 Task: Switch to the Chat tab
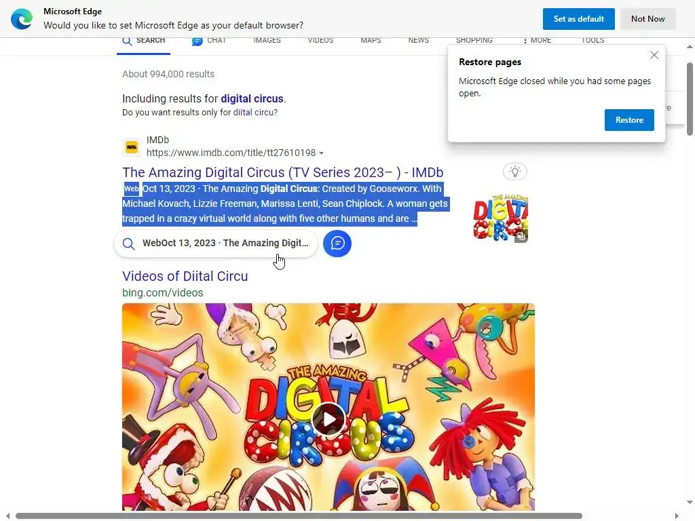click(x=209, y=41)
